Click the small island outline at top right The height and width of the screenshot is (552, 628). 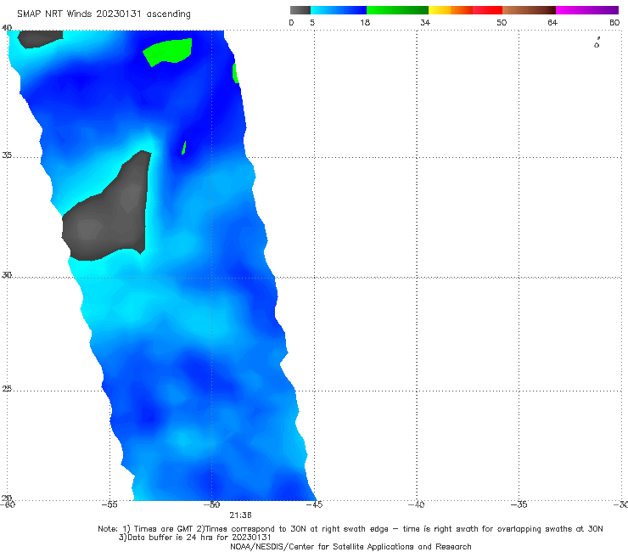pyautogui.click(x=597, y=43)
